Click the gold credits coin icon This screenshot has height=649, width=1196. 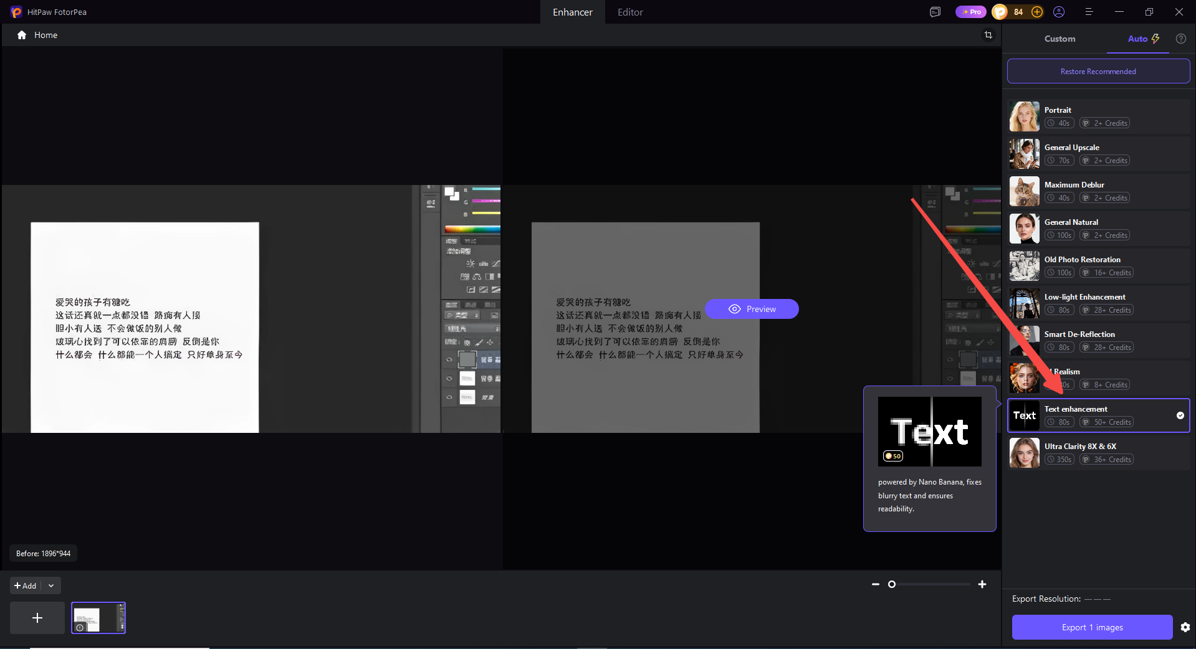[x=1000, y=12]
